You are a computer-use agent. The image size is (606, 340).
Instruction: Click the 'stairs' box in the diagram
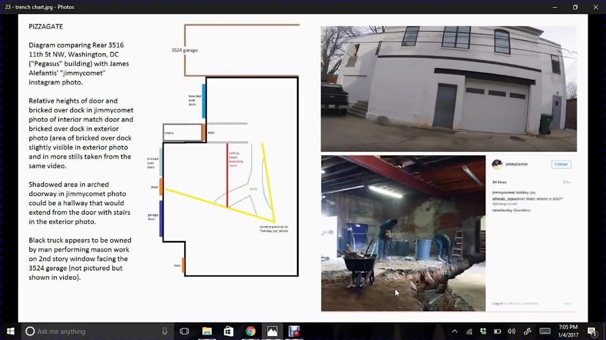coord(183,133)
